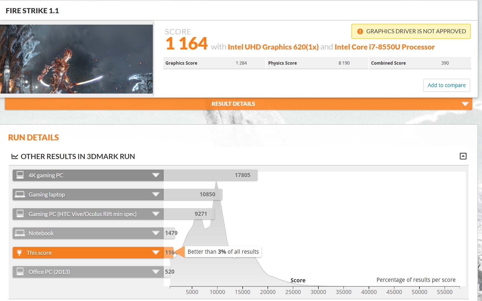Click the Graphics driver is not approved notice

[x=411, y=31]
